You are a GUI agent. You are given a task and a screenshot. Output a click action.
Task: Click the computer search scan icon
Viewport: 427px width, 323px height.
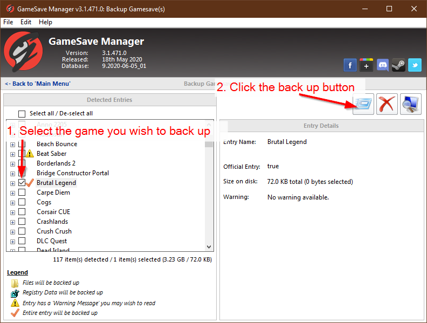point(411,104)
